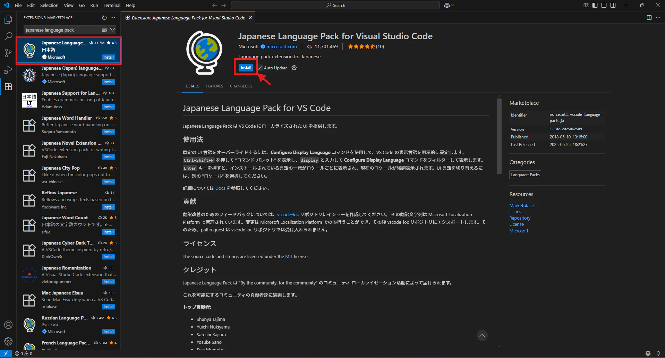Open the Repository resource link
Viewport: 665px width, 358px height.
pyautogui.click(x=520, y=218)
